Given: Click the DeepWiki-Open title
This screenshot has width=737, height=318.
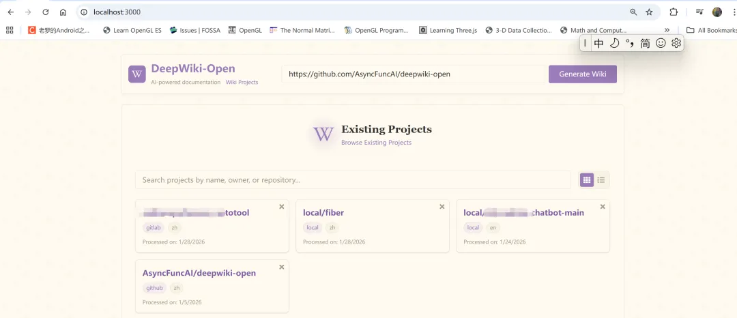Looking at the screenshot, I should pyautogui.click(x=193, y=68).
